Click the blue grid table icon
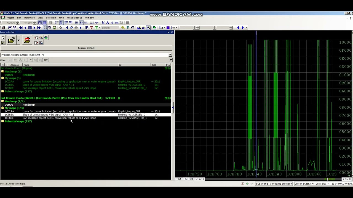Viewport: 353px width, 198px height. [30, 28]
